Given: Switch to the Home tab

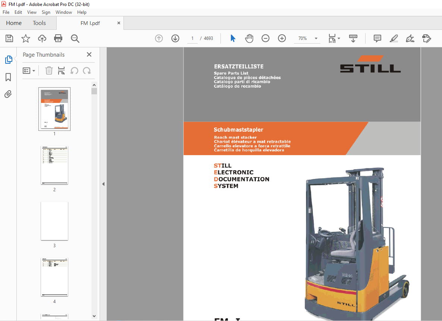Looking at the screenshot, I should [14, 23].
